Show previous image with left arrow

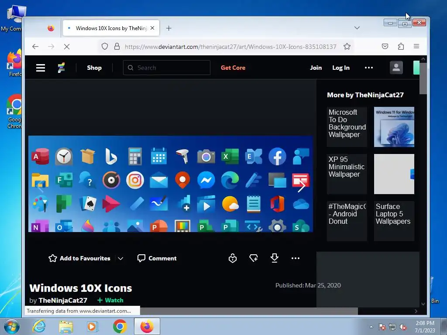40,187
